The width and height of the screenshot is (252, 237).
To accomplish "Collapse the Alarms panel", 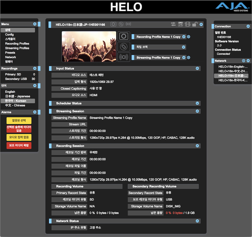I will click(35, 112).
